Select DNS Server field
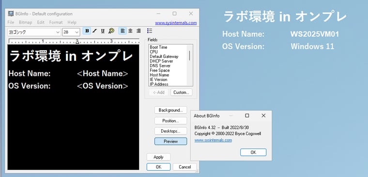 click(160, 66)
